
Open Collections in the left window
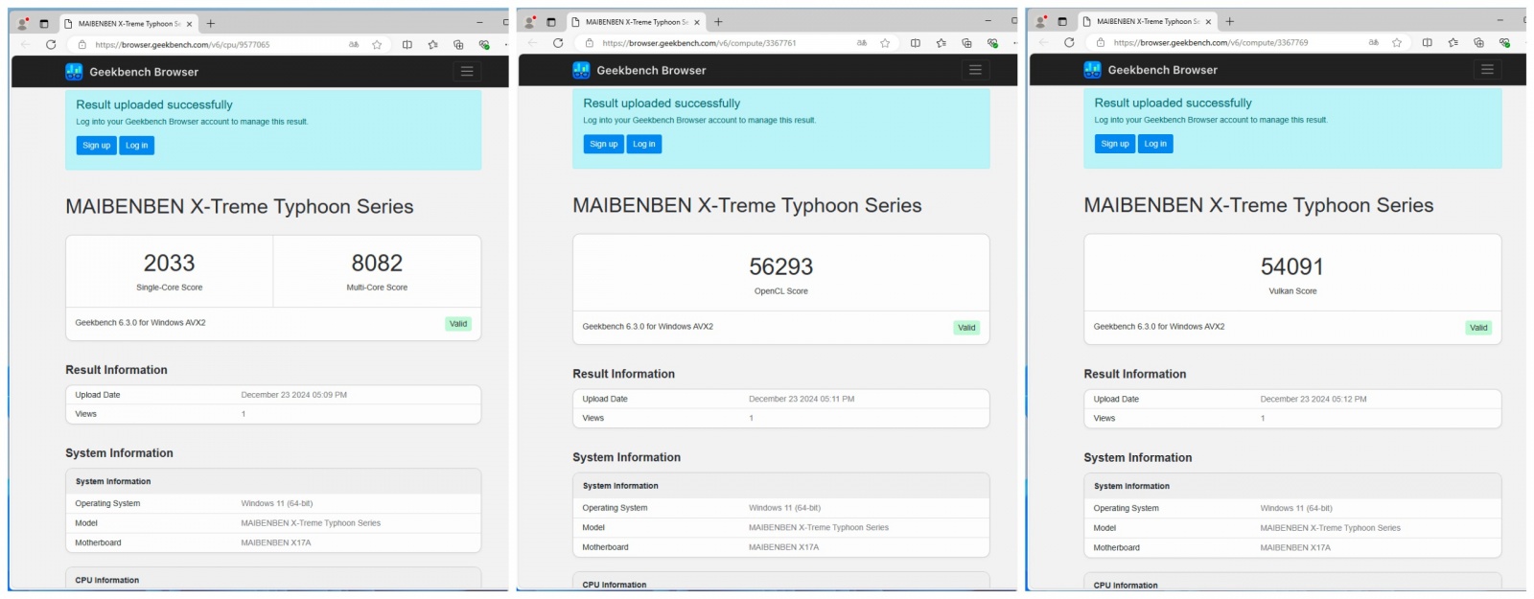pos(458,45)
